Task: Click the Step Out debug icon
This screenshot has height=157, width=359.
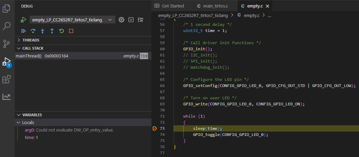Action: pyautogui.click(x=52, y=31)
